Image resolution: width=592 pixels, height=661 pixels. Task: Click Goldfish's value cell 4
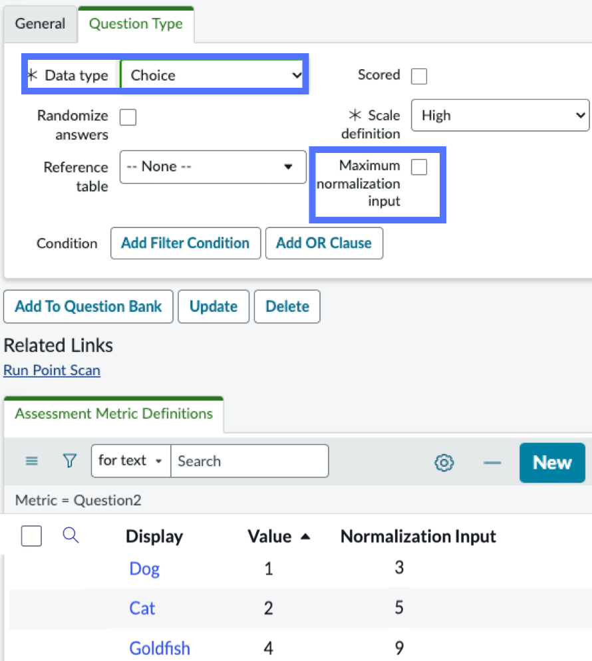(x=269, y=648)
